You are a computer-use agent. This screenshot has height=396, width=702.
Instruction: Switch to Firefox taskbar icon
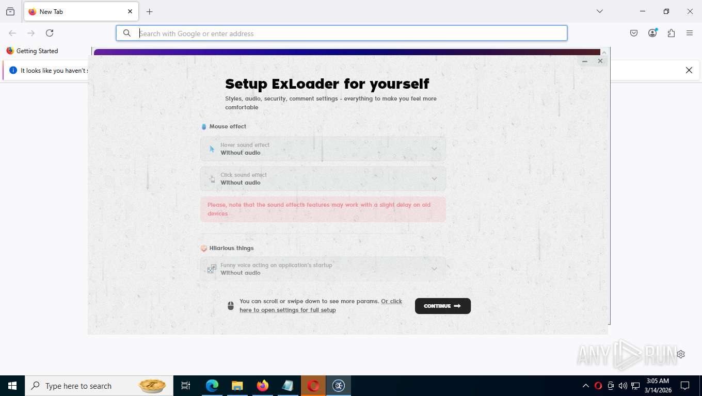(263, 386)
